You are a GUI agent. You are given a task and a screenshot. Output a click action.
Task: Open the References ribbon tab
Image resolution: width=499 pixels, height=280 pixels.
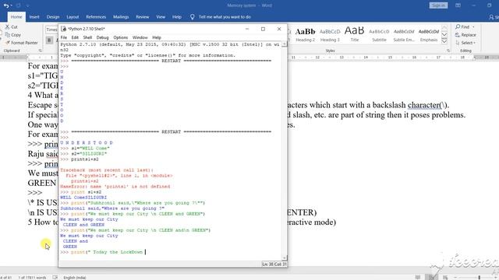coord(96,17)
